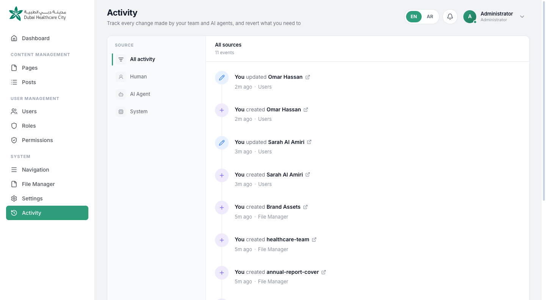
Task: Open external link for created Sarah Al Amiri
Action: pos(308,175)
